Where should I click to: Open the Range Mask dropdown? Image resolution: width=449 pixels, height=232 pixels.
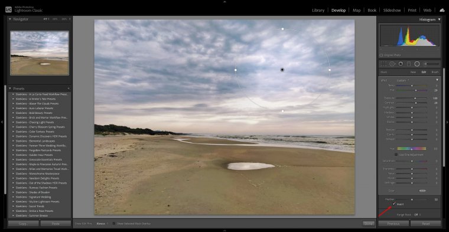click(417, 214)
